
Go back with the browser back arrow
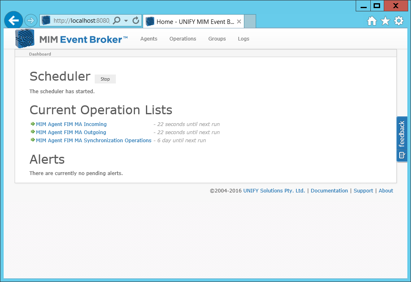point(13,20)
